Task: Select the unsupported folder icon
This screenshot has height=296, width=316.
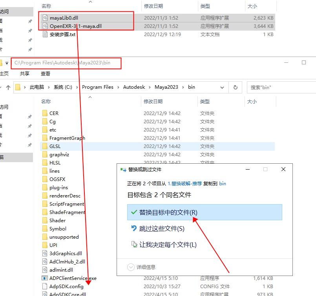Action: pyautogui.click(x=45, y=237)
